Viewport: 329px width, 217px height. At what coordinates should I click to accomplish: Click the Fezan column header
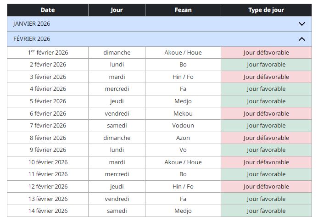183,10
